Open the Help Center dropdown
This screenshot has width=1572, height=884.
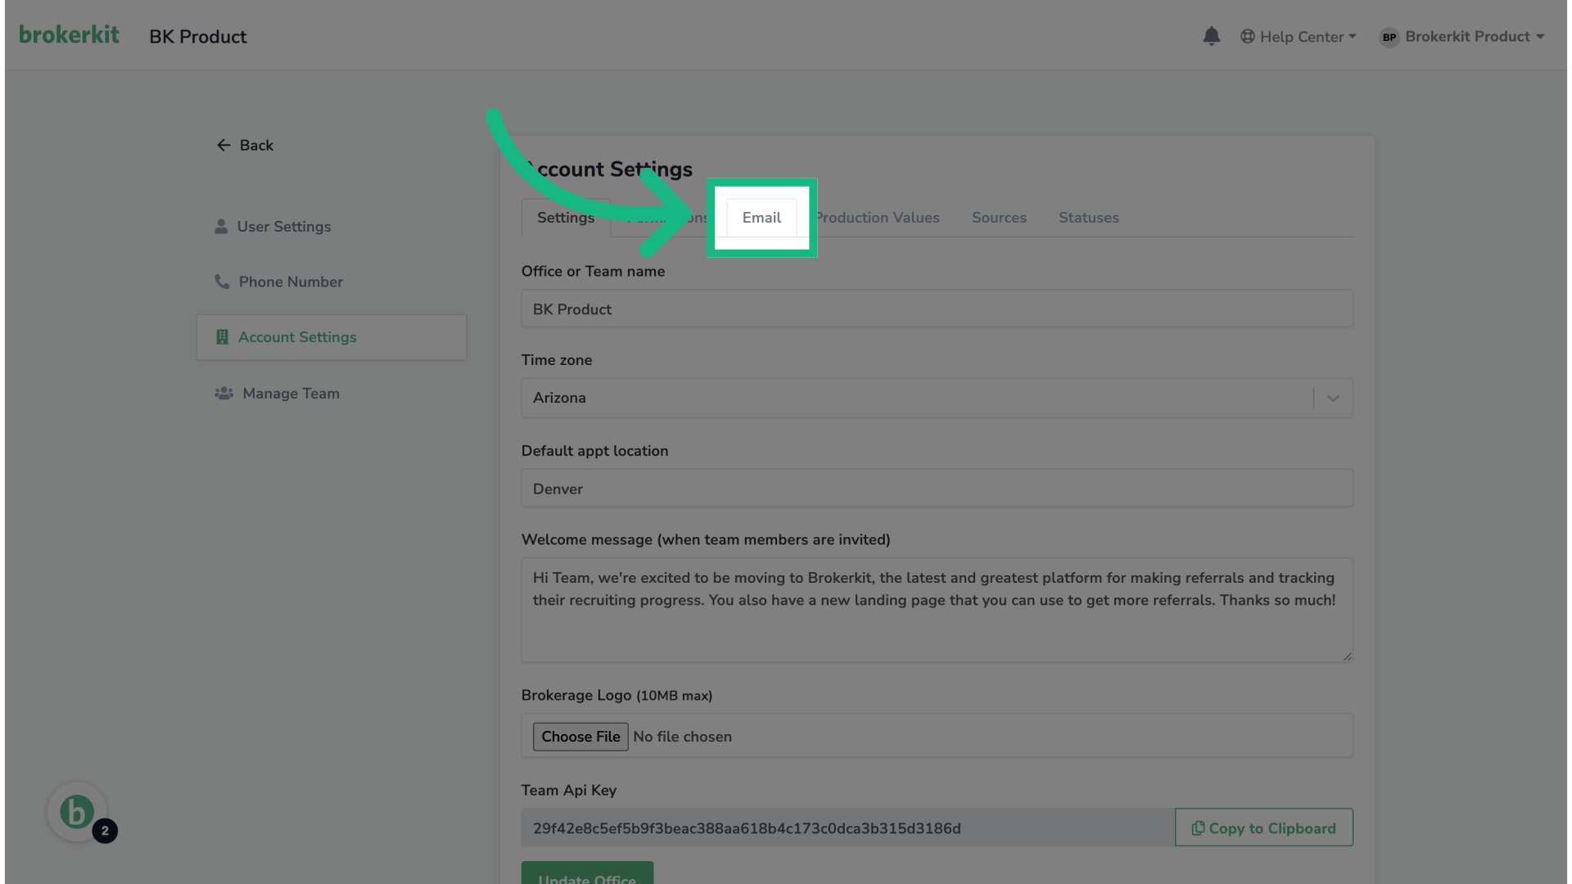tap(1299, 37)
